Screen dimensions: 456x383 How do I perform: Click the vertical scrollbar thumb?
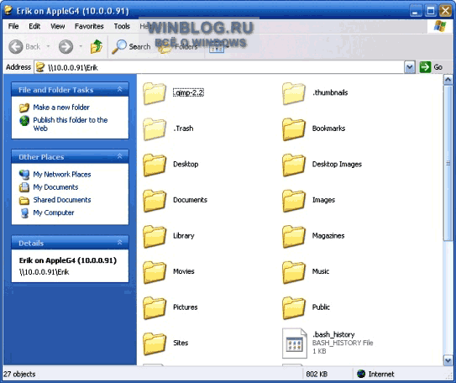[x=448, y=163]
